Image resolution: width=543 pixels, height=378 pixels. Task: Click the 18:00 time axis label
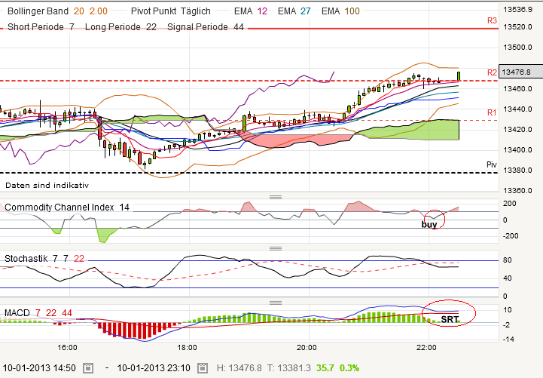click(187, 348)
